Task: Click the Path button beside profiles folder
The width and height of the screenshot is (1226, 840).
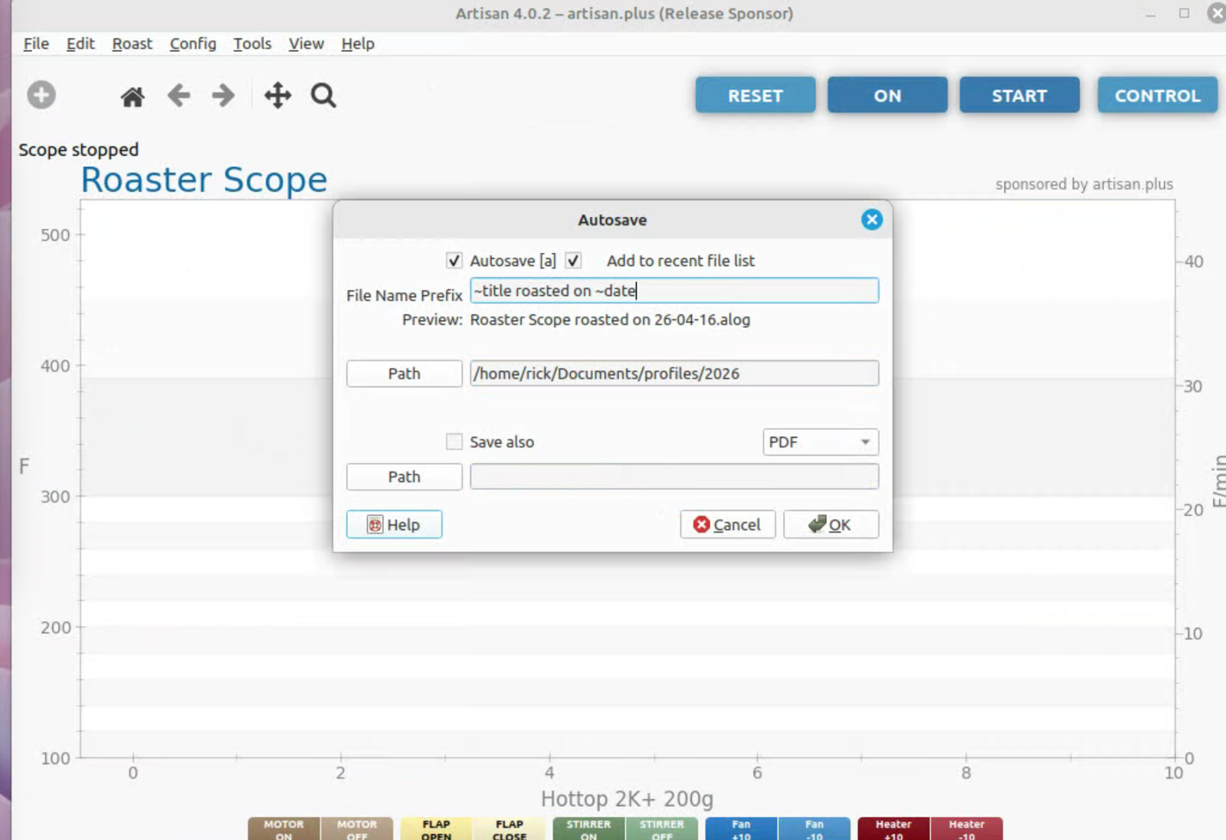Action: point(404,373)
